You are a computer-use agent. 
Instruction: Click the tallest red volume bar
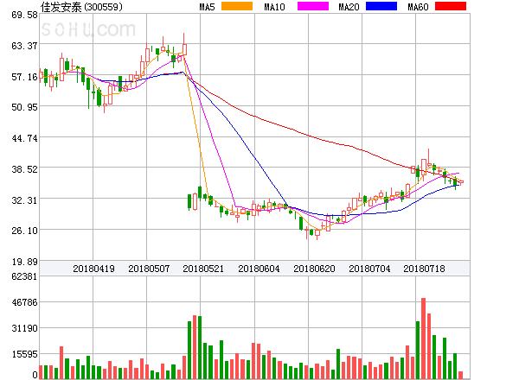pos(423,339)
